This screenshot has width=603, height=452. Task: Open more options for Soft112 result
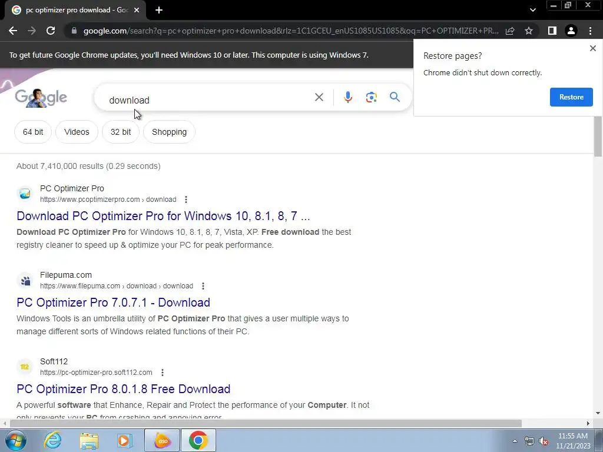[163, 373]
